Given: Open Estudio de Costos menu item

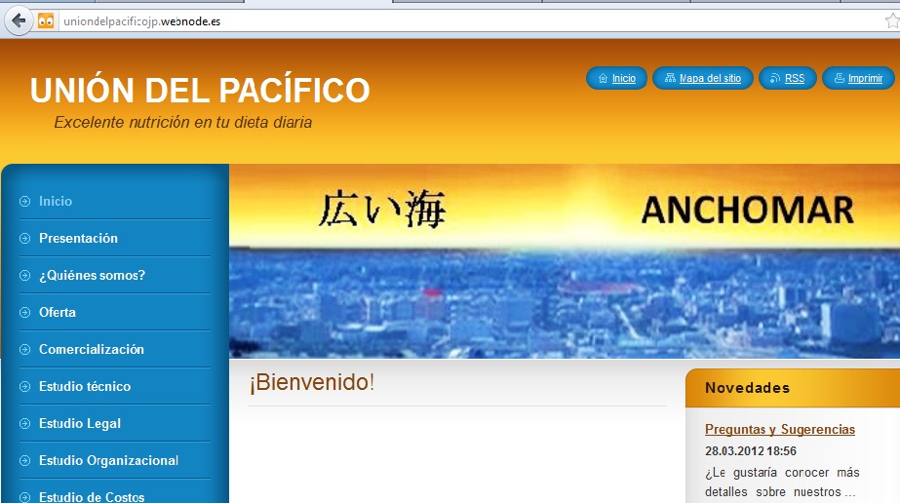Looking at the screenshot, I should 92,496.
